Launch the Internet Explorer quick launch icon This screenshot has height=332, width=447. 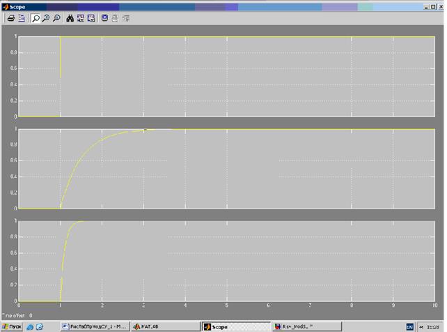pos(30,327)
